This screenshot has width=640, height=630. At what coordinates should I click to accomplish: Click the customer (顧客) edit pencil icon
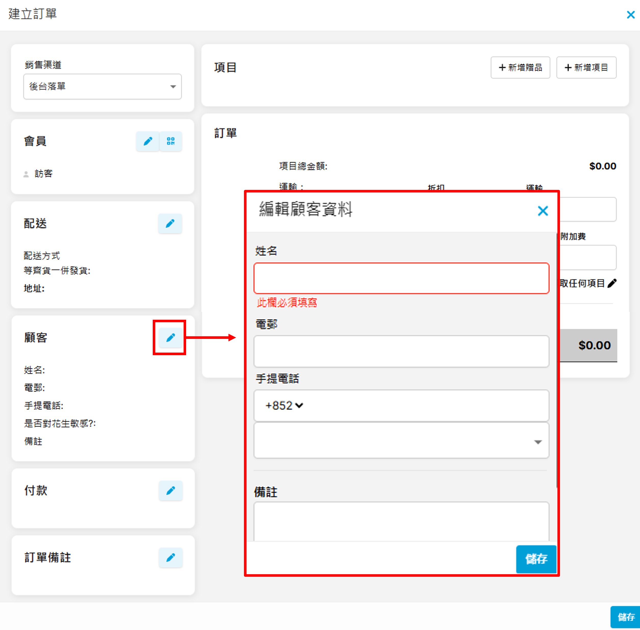click(x=170, y=338)
